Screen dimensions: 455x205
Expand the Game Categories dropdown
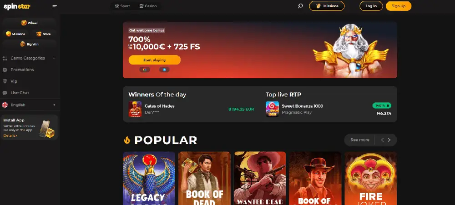click(29, 58)
